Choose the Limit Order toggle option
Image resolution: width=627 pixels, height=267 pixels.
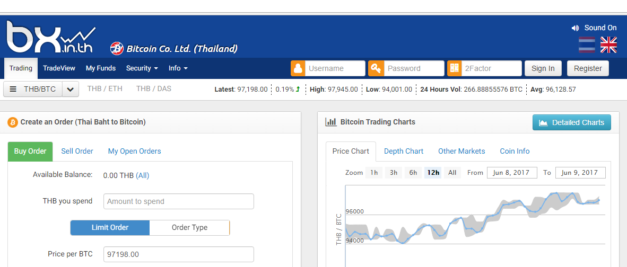[x=110, y=227]
